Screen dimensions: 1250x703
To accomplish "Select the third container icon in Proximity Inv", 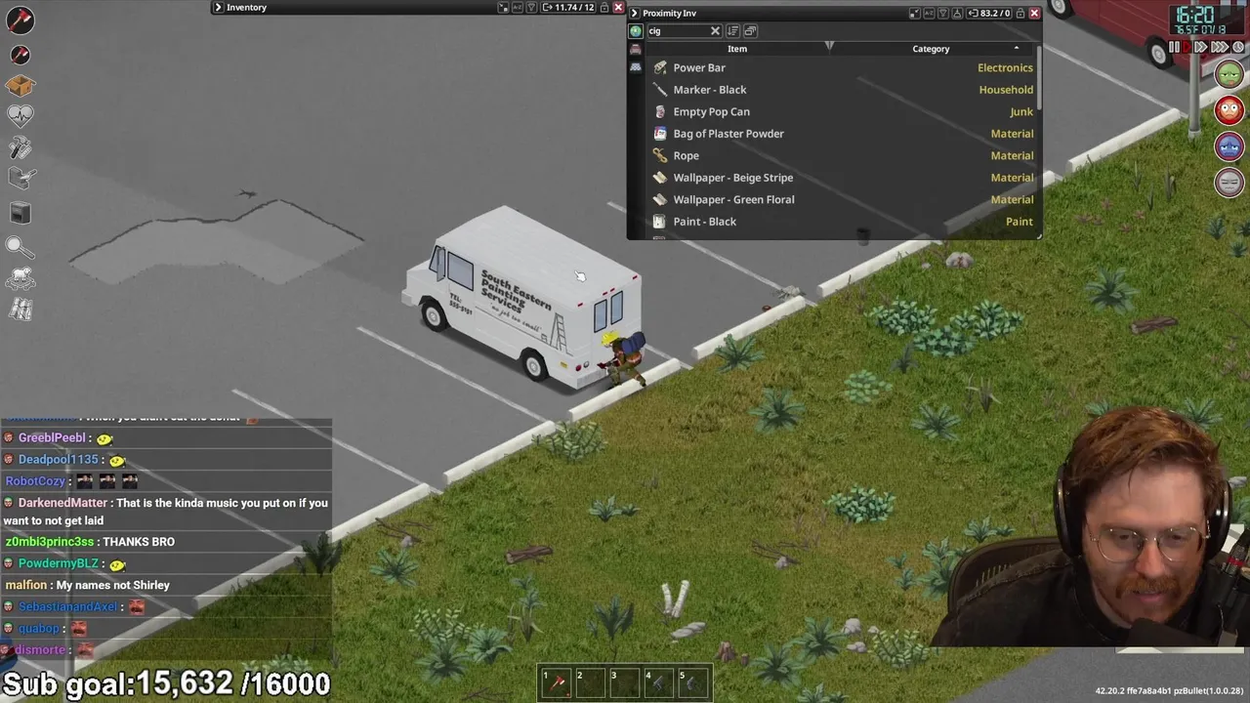I will pos(636,66).
